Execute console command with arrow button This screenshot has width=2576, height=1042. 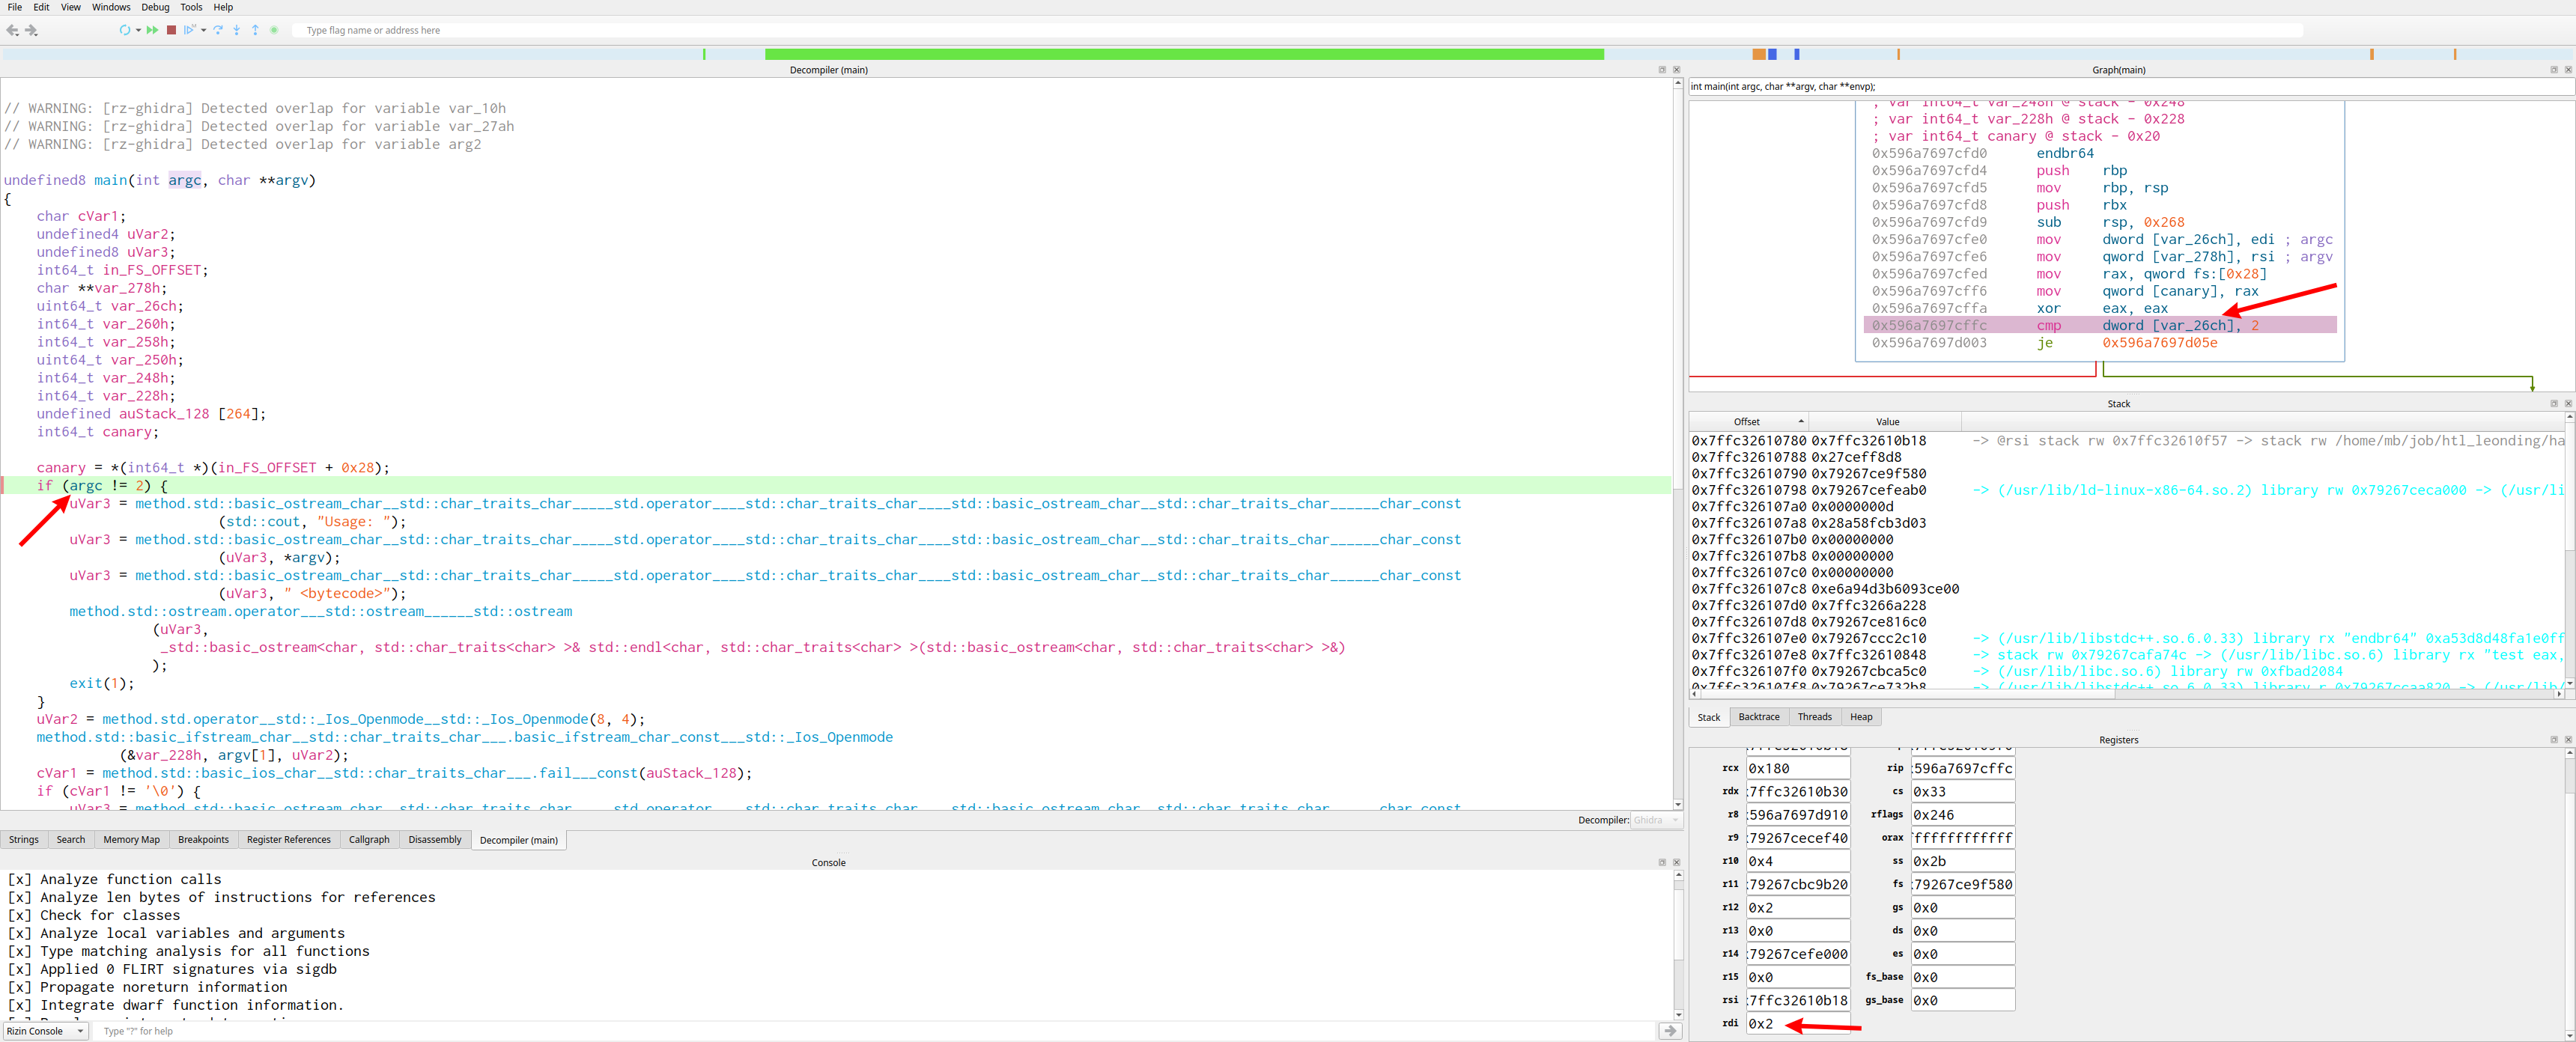pyautogui.click(x=1670, y=1031)
